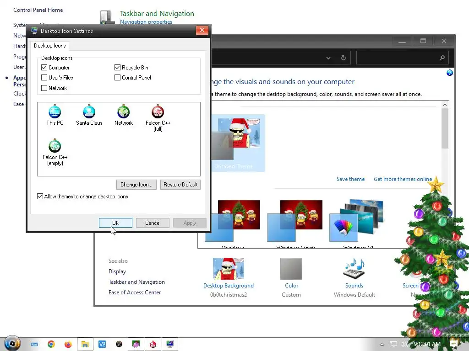Click the Color label link
The height and width of the screenshot is (351, 469).
point(291,285)
